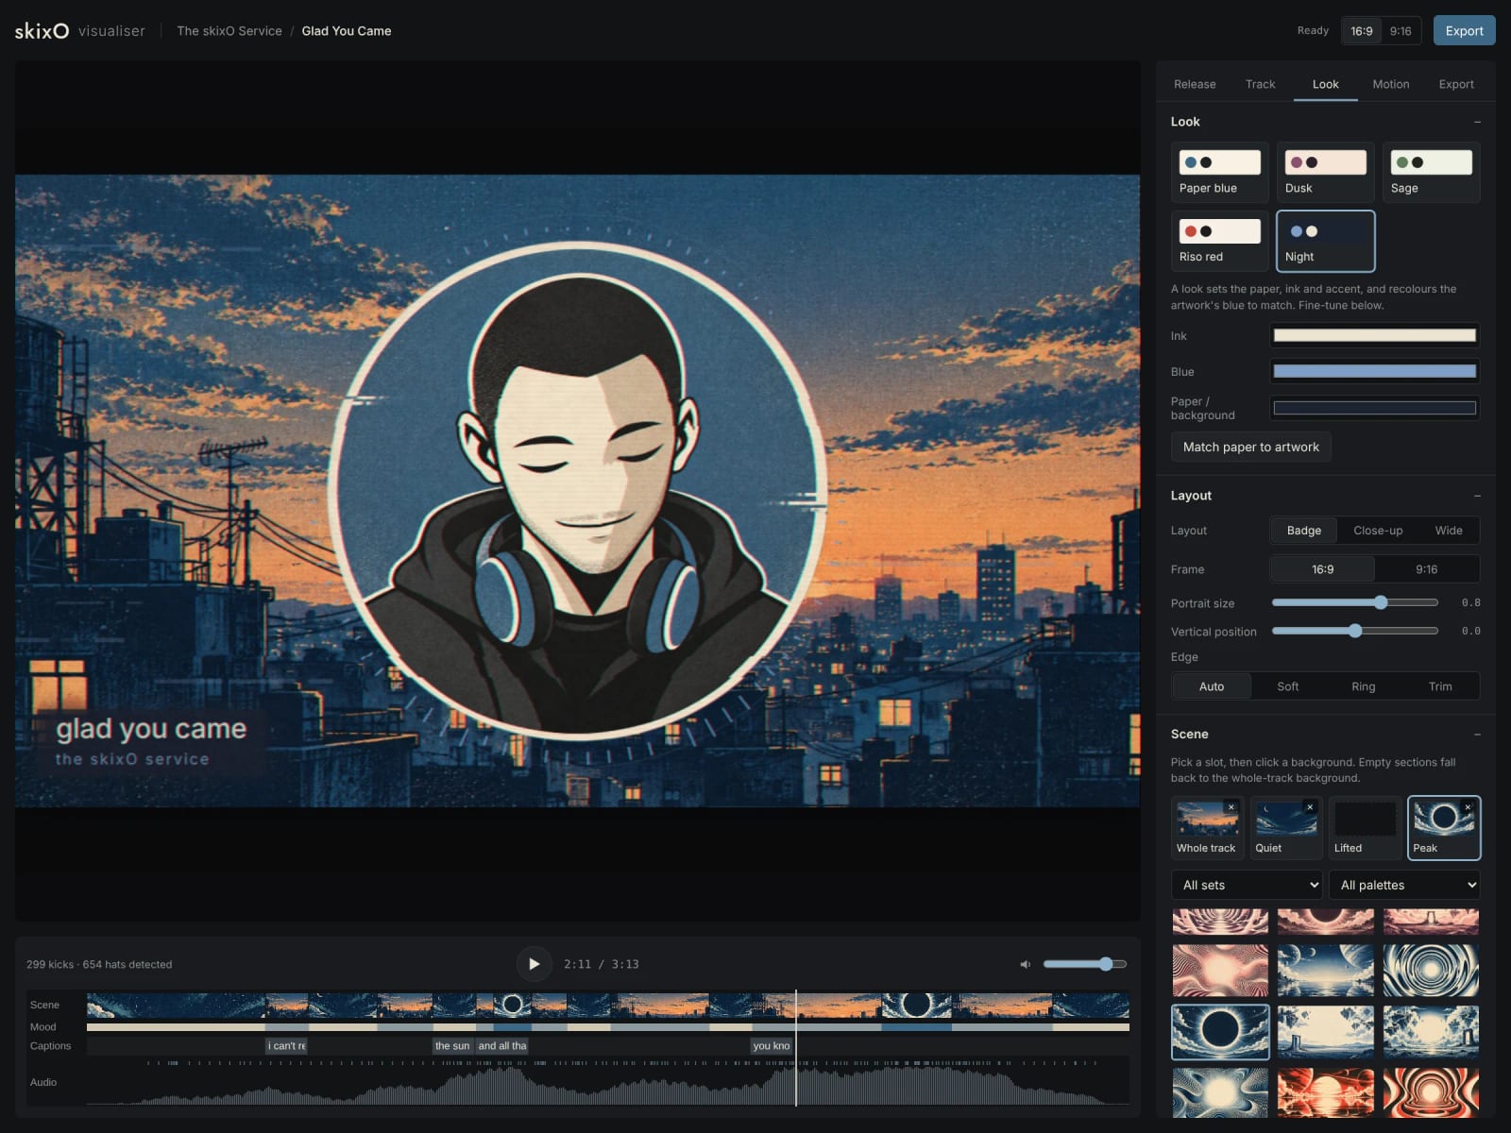Open The skixO Service breadcrumb
The height and width of the screenshot is (1133, 1511).
point(229,31)
